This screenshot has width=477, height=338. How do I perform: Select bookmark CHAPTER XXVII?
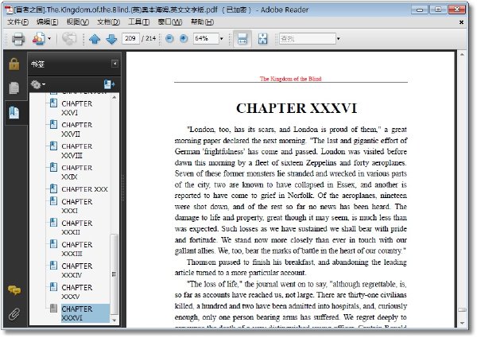click(x=76, y=130)
